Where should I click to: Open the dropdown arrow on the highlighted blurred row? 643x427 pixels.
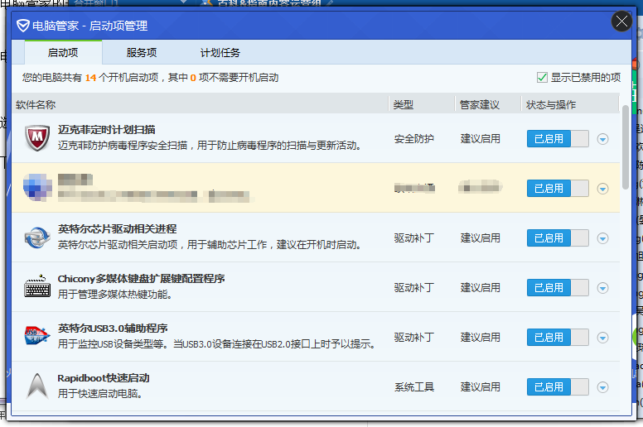[602, 189]
